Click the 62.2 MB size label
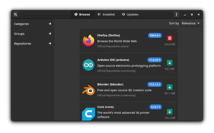Viewport: 214px width, 133px height. pos(170,69)
